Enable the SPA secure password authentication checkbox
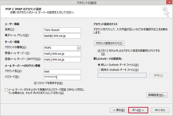The image size is (173, 116). (6, 90)
